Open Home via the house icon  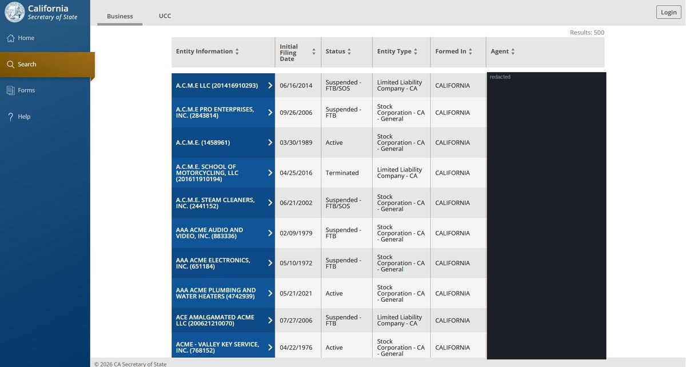click(10, 38)
